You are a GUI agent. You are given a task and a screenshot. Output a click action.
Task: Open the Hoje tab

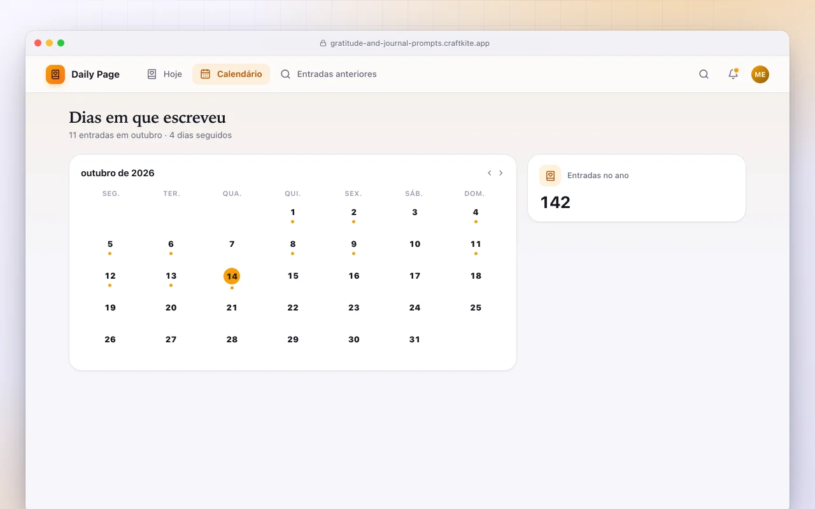click(x=164, y=74)
